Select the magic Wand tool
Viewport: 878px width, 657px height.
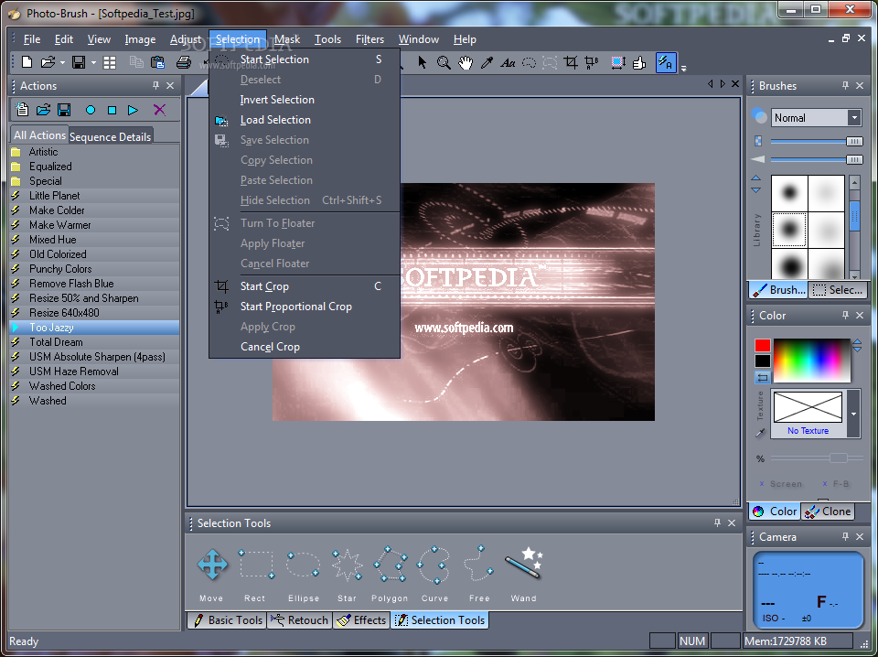523,563
